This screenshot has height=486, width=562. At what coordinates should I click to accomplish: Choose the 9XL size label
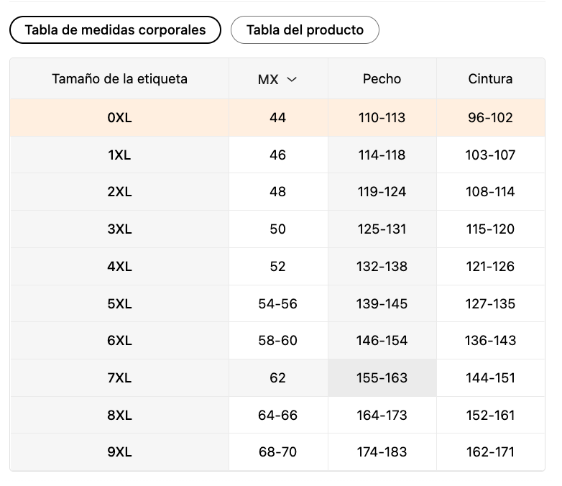[119, 452]
